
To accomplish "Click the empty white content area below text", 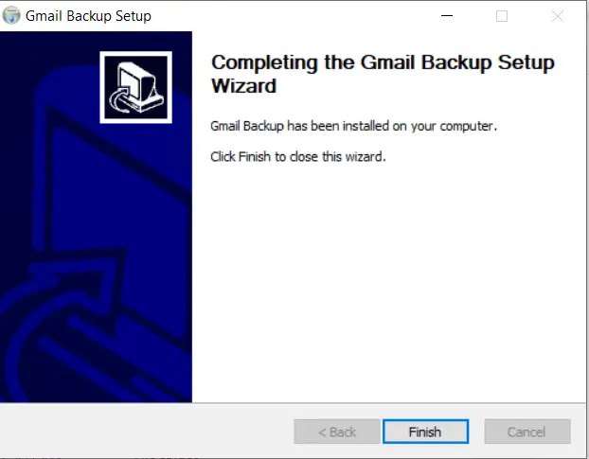I will pos(389,281).
